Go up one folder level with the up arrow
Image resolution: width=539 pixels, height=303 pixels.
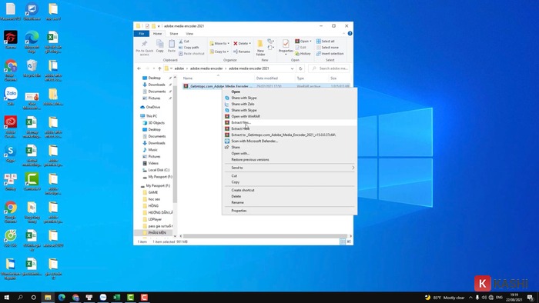click(159, 68)
